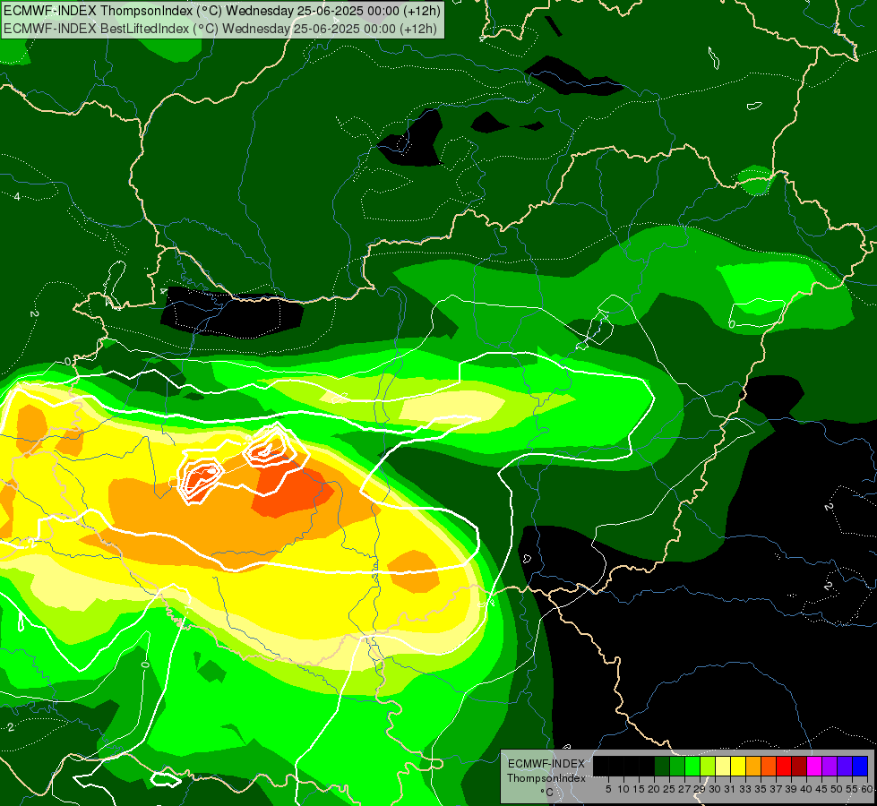
Task: Click the legend tick label 55
Action: point(853,789)
